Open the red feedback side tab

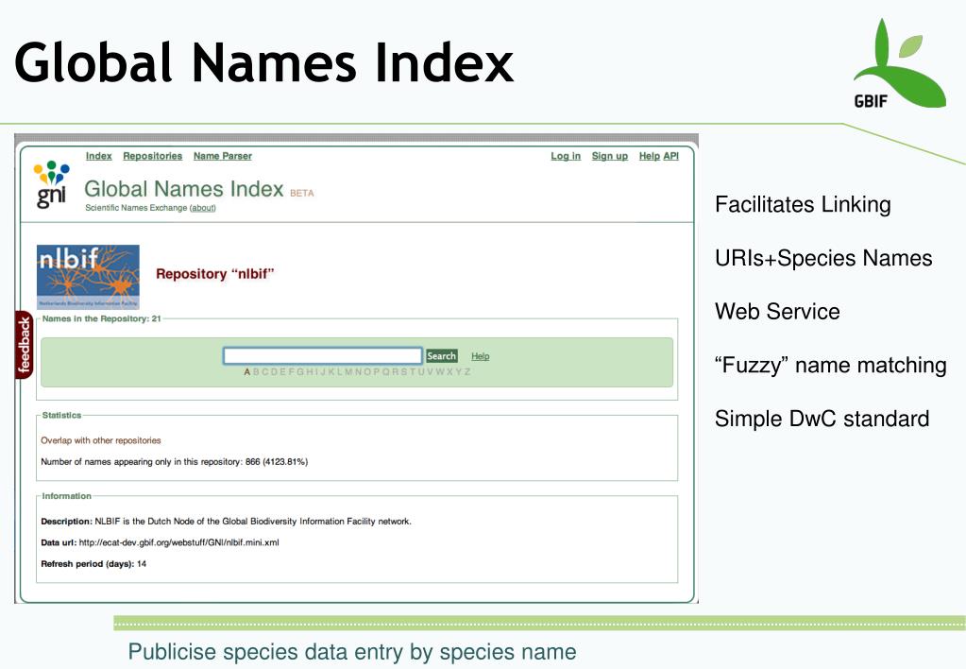coord(24,344)
